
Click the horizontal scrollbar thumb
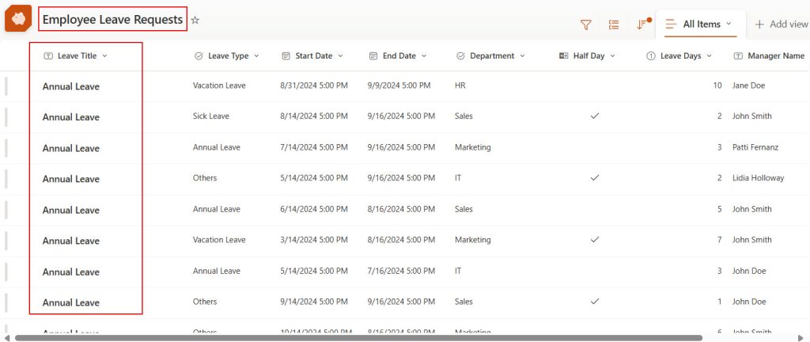click(358, 338)
